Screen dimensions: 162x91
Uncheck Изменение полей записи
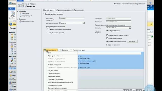[x=107, y=41]
